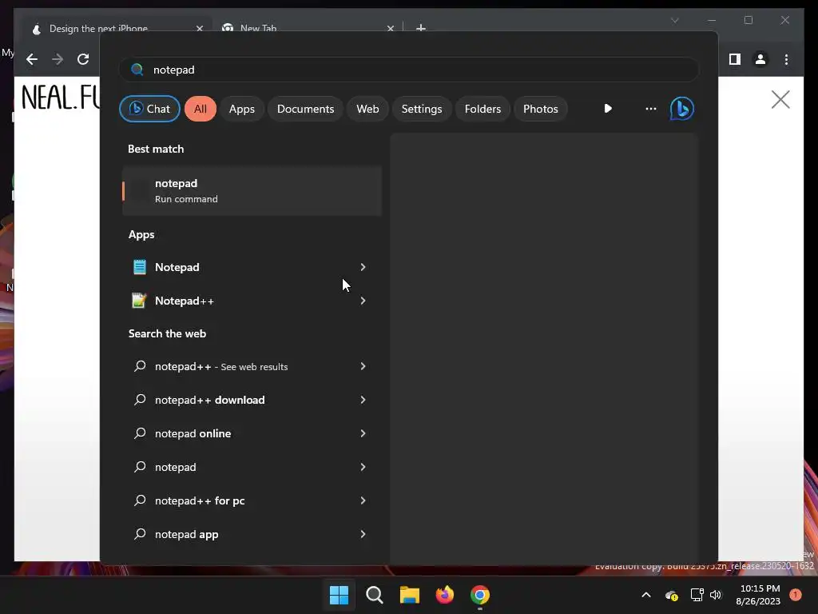Open more options ellipsis in search panel

click(x=650, y=109)
